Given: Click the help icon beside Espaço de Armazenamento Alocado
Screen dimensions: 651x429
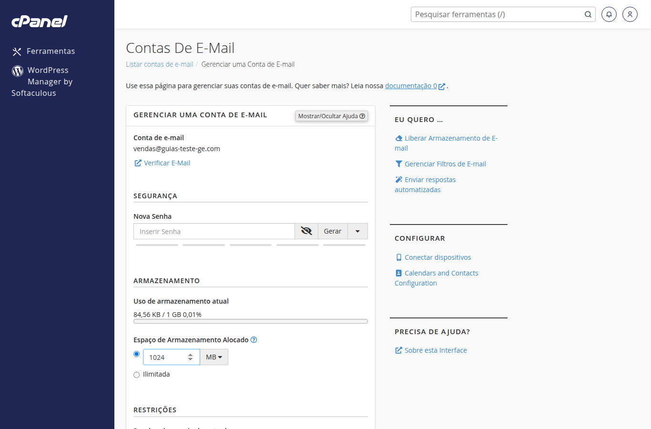Looking at the screenshot, I should point(254,340).
